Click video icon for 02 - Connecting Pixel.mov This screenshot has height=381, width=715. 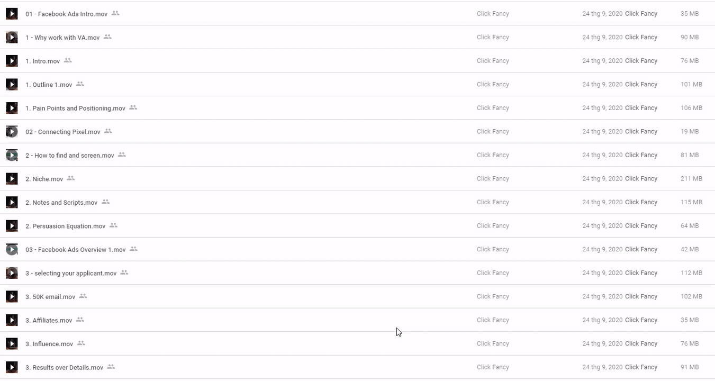(x=12, y=132)
